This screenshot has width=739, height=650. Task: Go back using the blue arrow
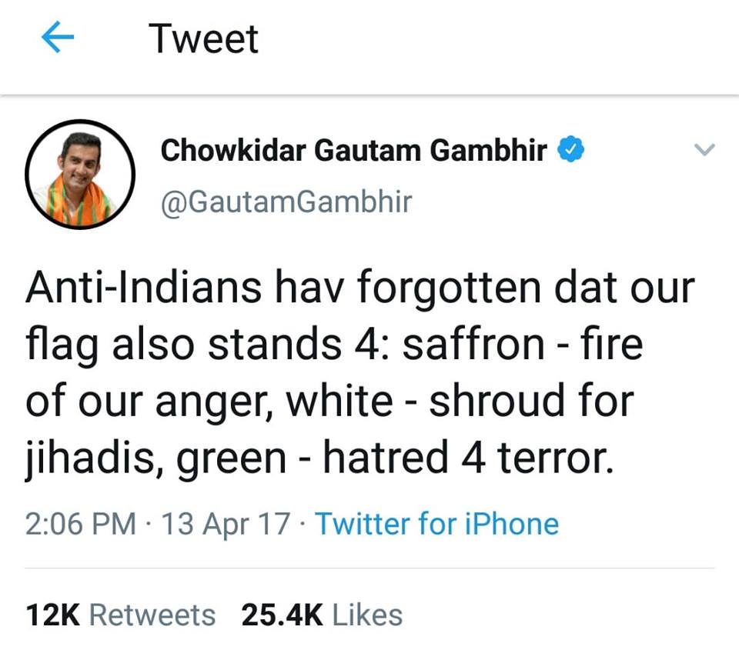pyautogui.click(x=58, y=37)
